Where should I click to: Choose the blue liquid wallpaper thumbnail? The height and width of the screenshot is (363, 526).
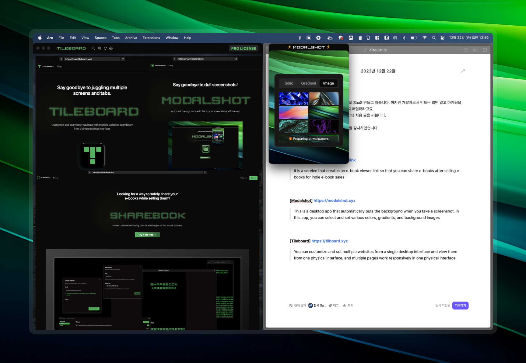click(293, 99)
